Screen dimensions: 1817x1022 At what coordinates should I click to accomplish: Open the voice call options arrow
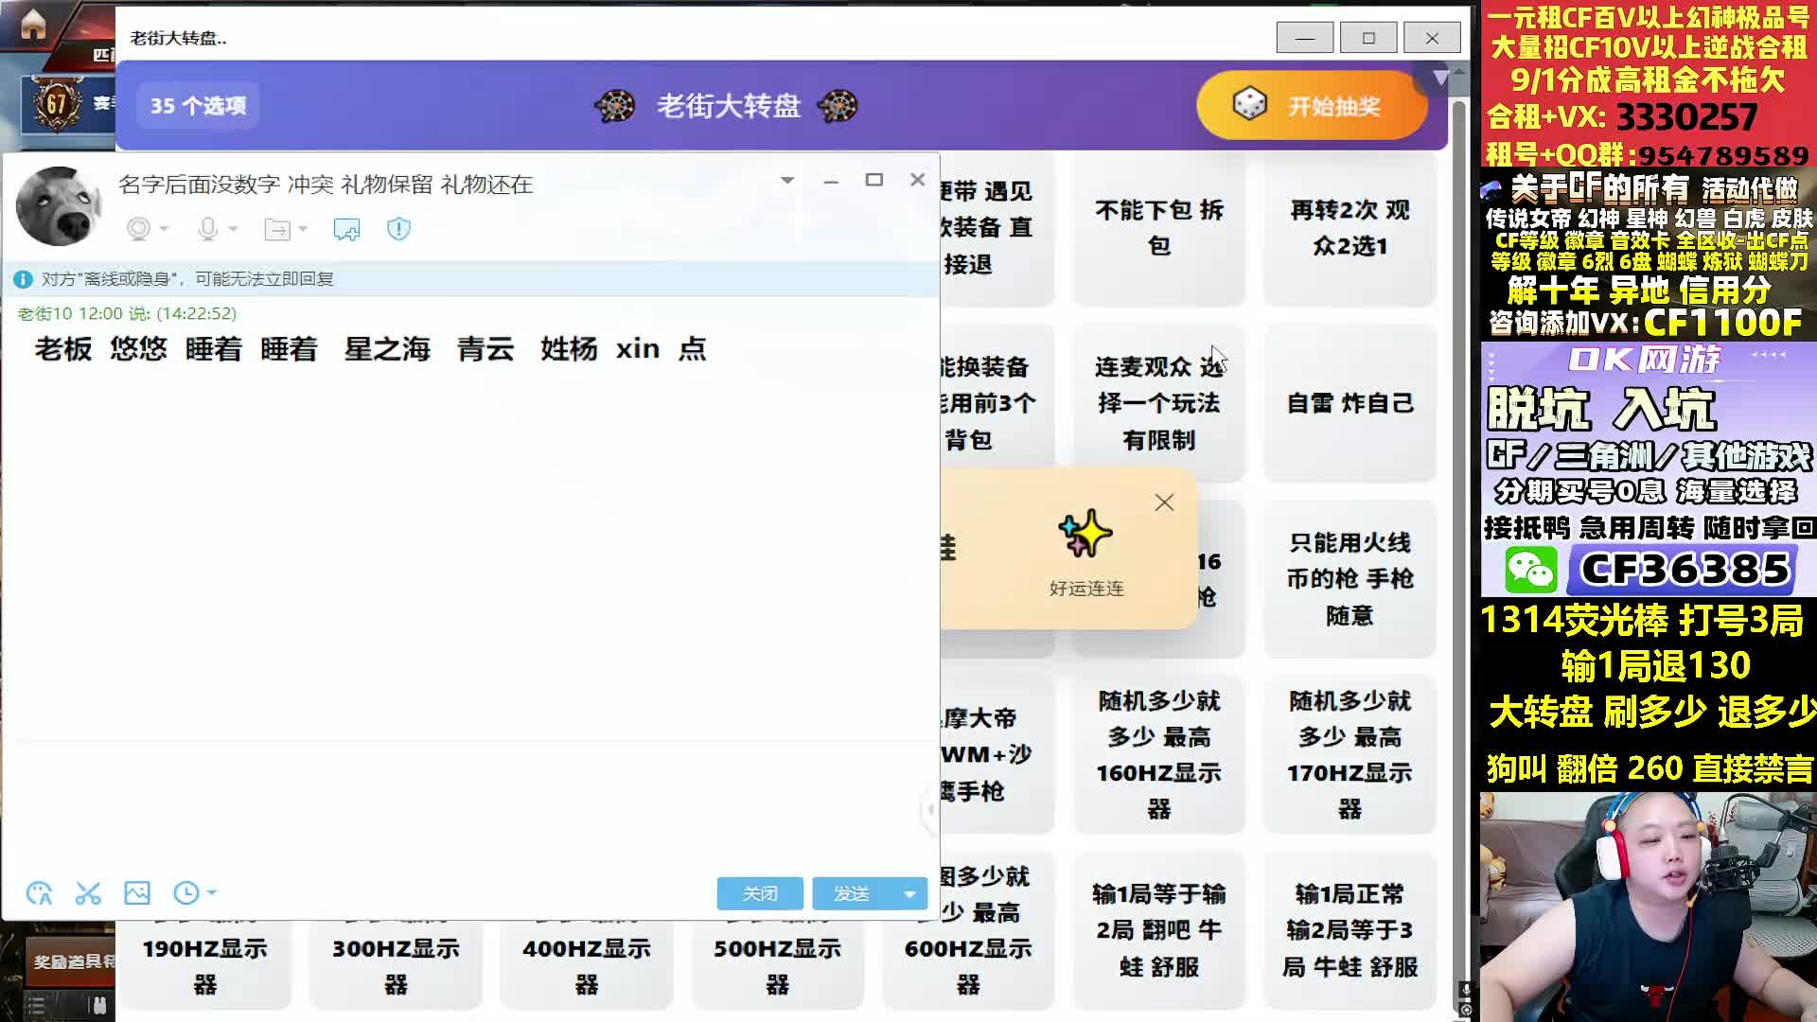pos(233,229)
